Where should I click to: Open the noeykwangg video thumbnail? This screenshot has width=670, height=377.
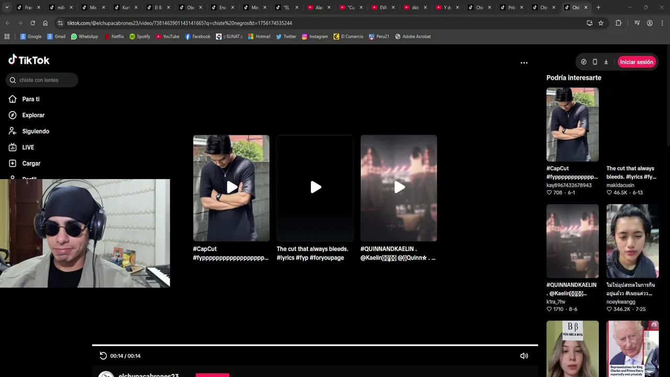click(x=632, y=241)
